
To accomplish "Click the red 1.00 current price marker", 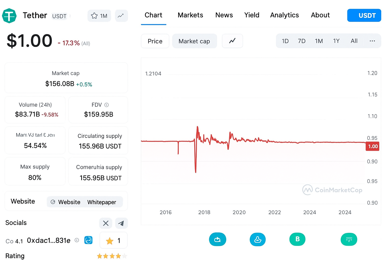I will tap(372, 147).
